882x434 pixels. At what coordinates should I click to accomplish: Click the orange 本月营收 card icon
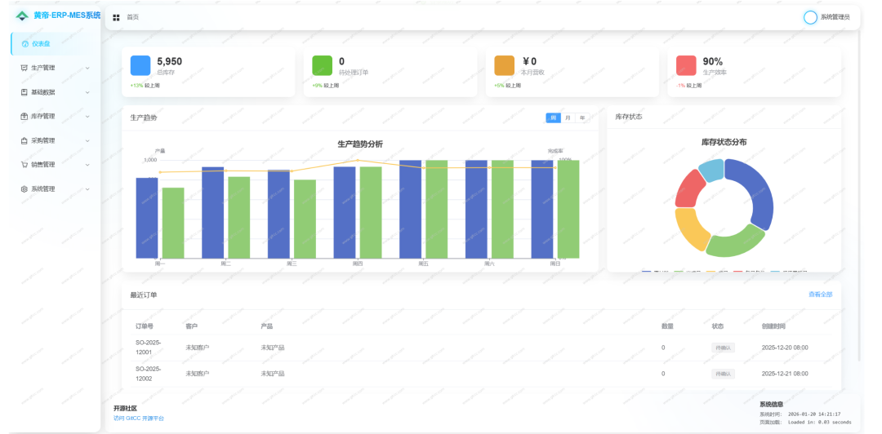[x=505, y=65]
